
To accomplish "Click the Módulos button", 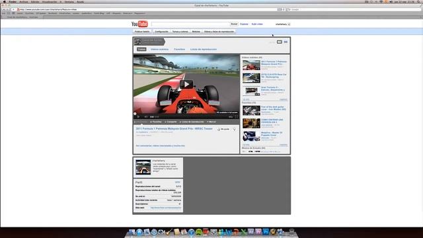I will point(196,32).
